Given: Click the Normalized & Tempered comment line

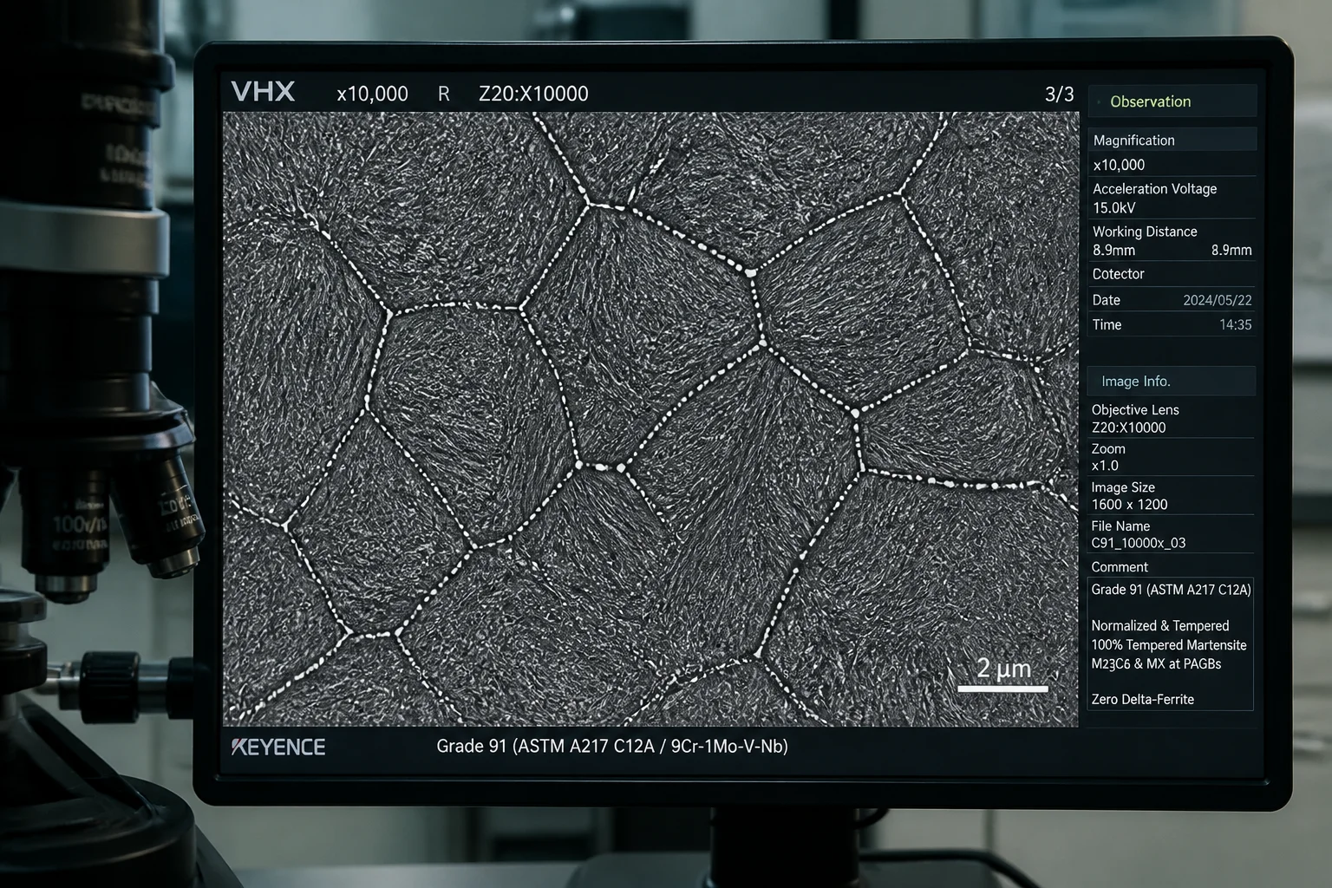Looking at the screenshot, I should coord(1159,625).
